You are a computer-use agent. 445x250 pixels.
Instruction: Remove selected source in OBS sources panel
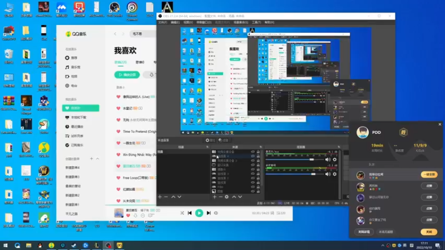[220, 197]
